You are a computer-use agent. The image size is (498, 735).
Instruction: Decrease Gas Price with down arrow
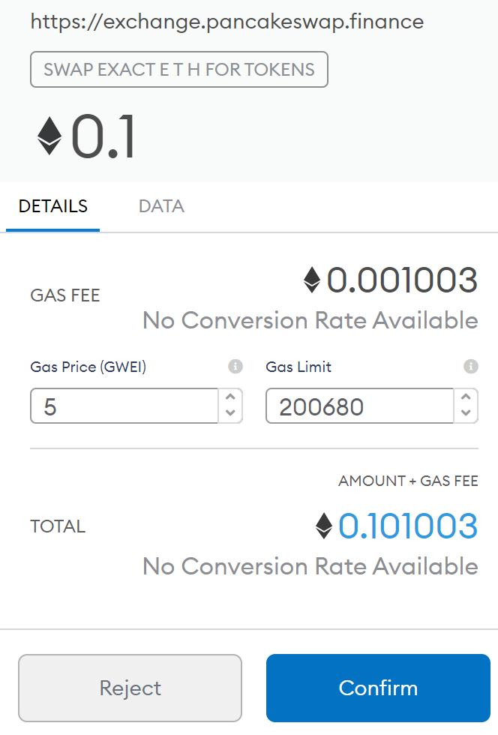pyautogui.click(x=230, y=413)
